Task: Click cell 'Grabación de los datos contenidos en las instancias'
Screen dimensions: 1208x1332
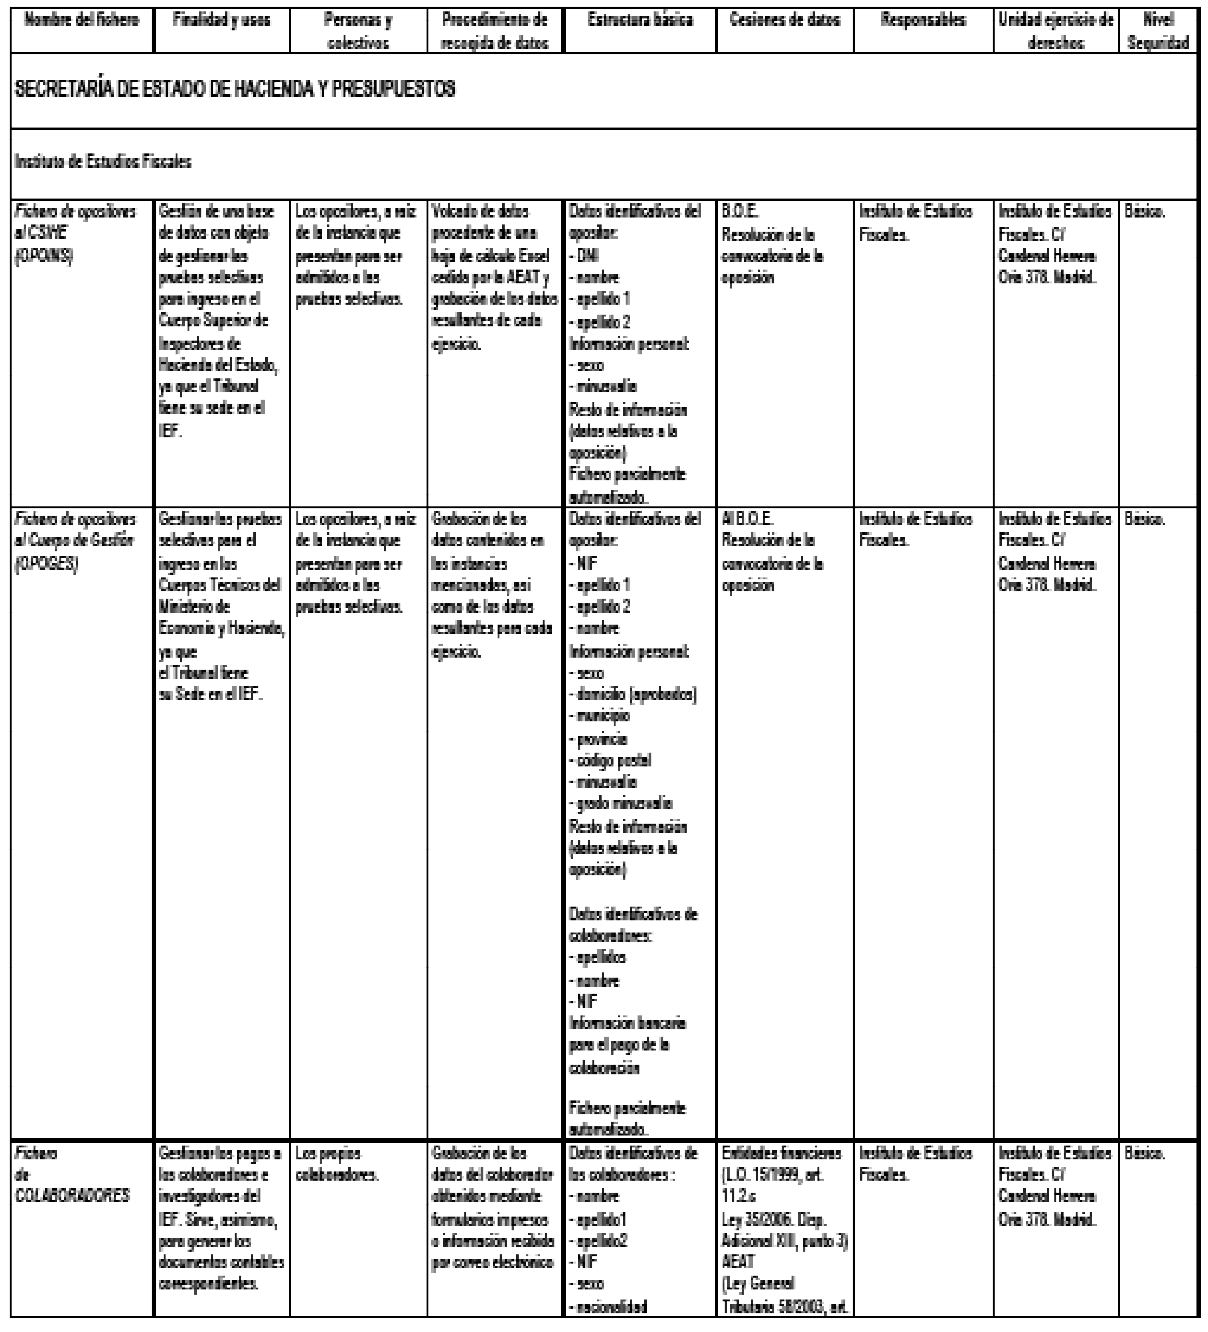Action: click(x=495, y=823)
